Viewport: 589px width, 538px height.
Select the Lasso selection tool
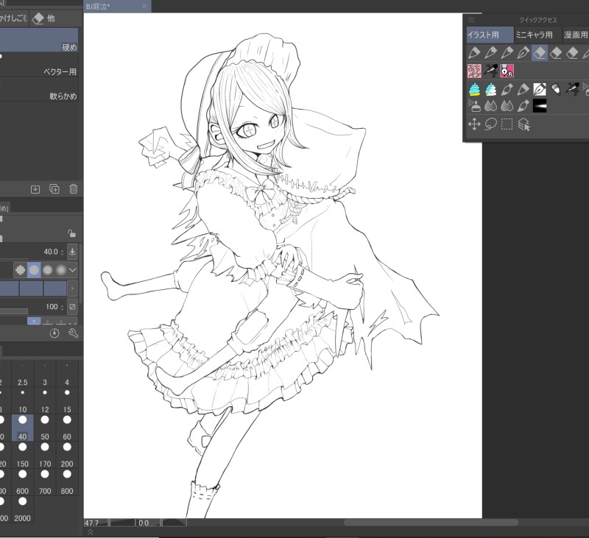pyautogui.click(x=490, y=124)
